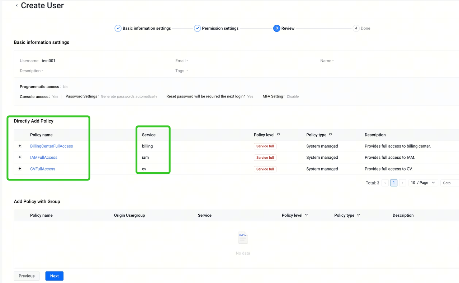Click the Next button
The width and height of the screenshot is (459, 283).
pos(55,276)
